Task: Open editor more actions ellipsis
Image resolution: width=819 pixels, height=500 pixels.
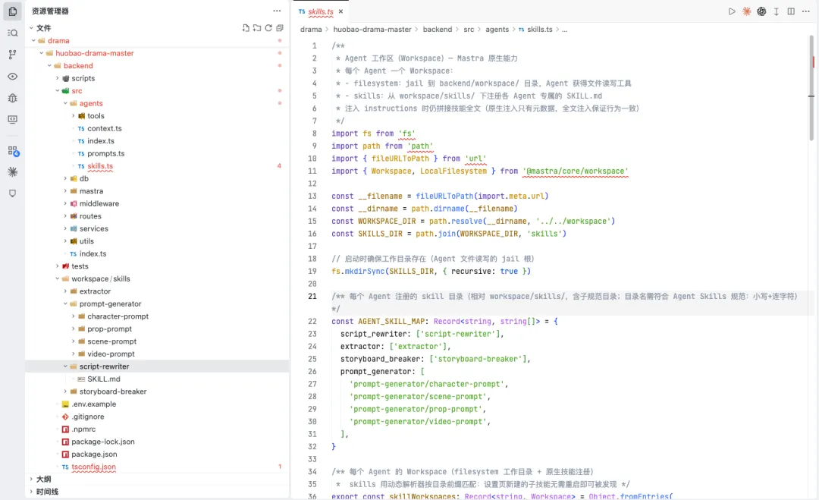Action: 806,11
